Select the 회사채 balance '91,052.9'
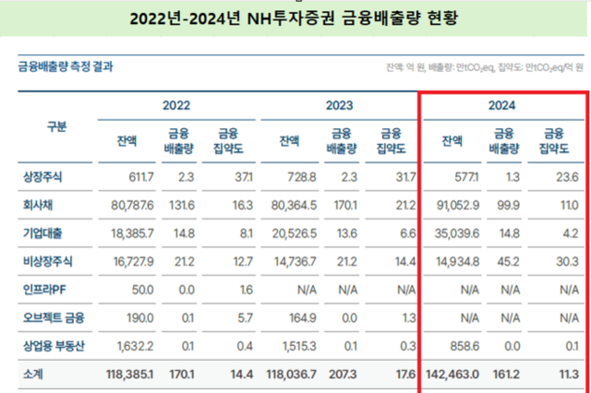This screenshot has height=393, width=591. 458,205
